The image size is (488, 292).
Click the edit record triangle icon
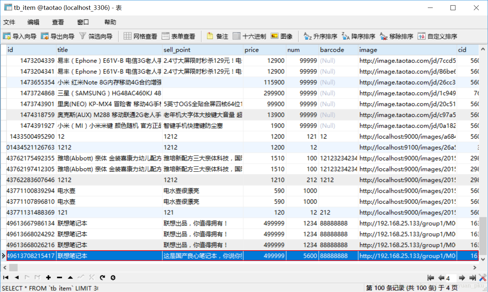70,278
